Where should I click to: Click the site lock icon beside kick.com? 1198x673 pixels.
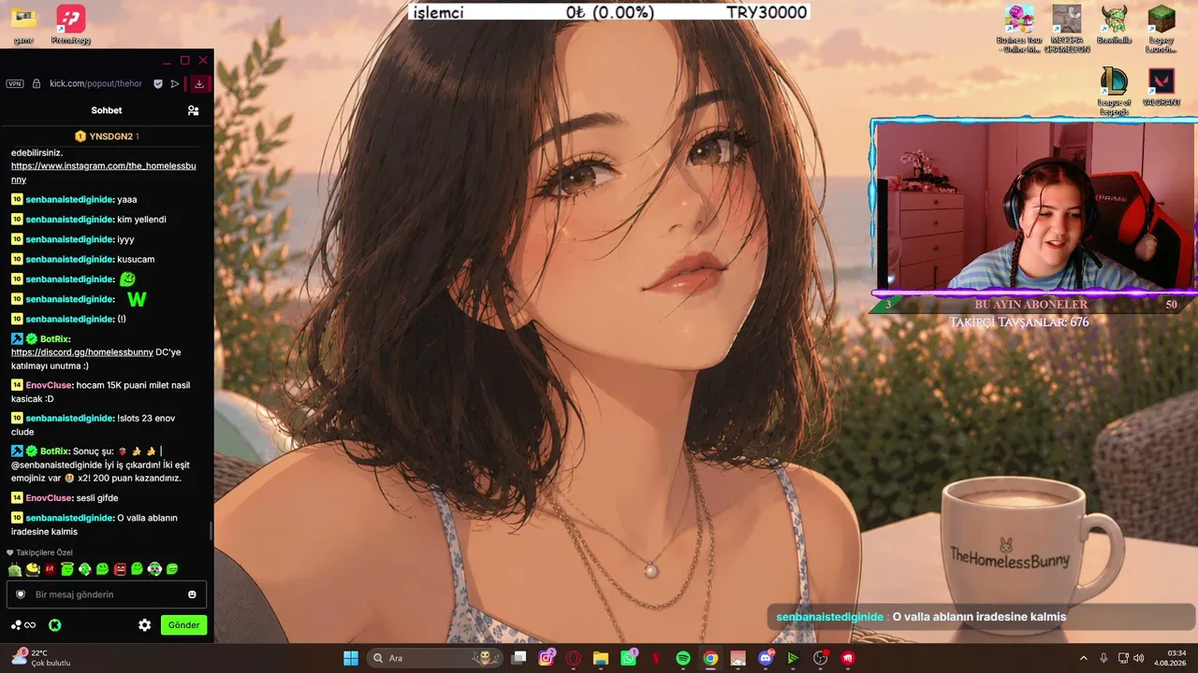[37, 83]
